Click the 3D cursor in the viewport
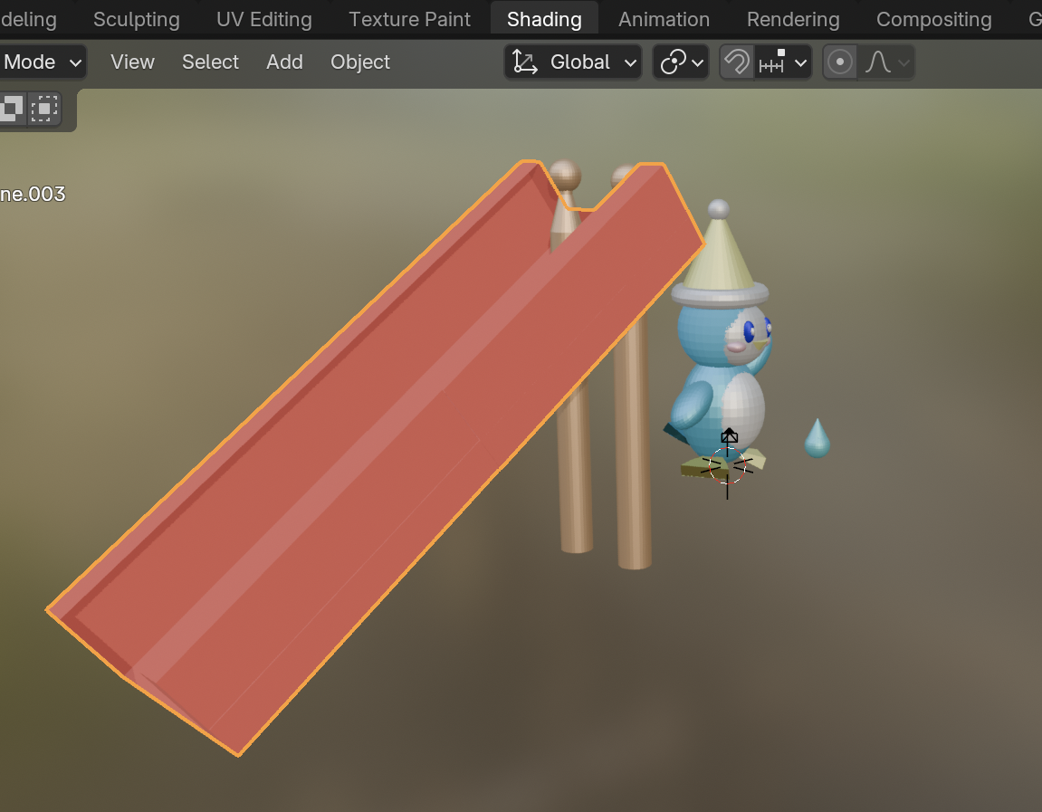This screenshot has width=1042, height=812. (727, 465)
